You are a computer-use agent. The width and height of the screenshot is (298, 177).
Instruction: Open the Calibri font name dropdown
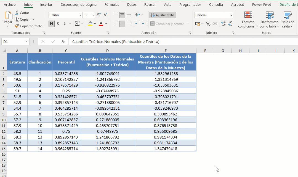(x=81, y=15)
